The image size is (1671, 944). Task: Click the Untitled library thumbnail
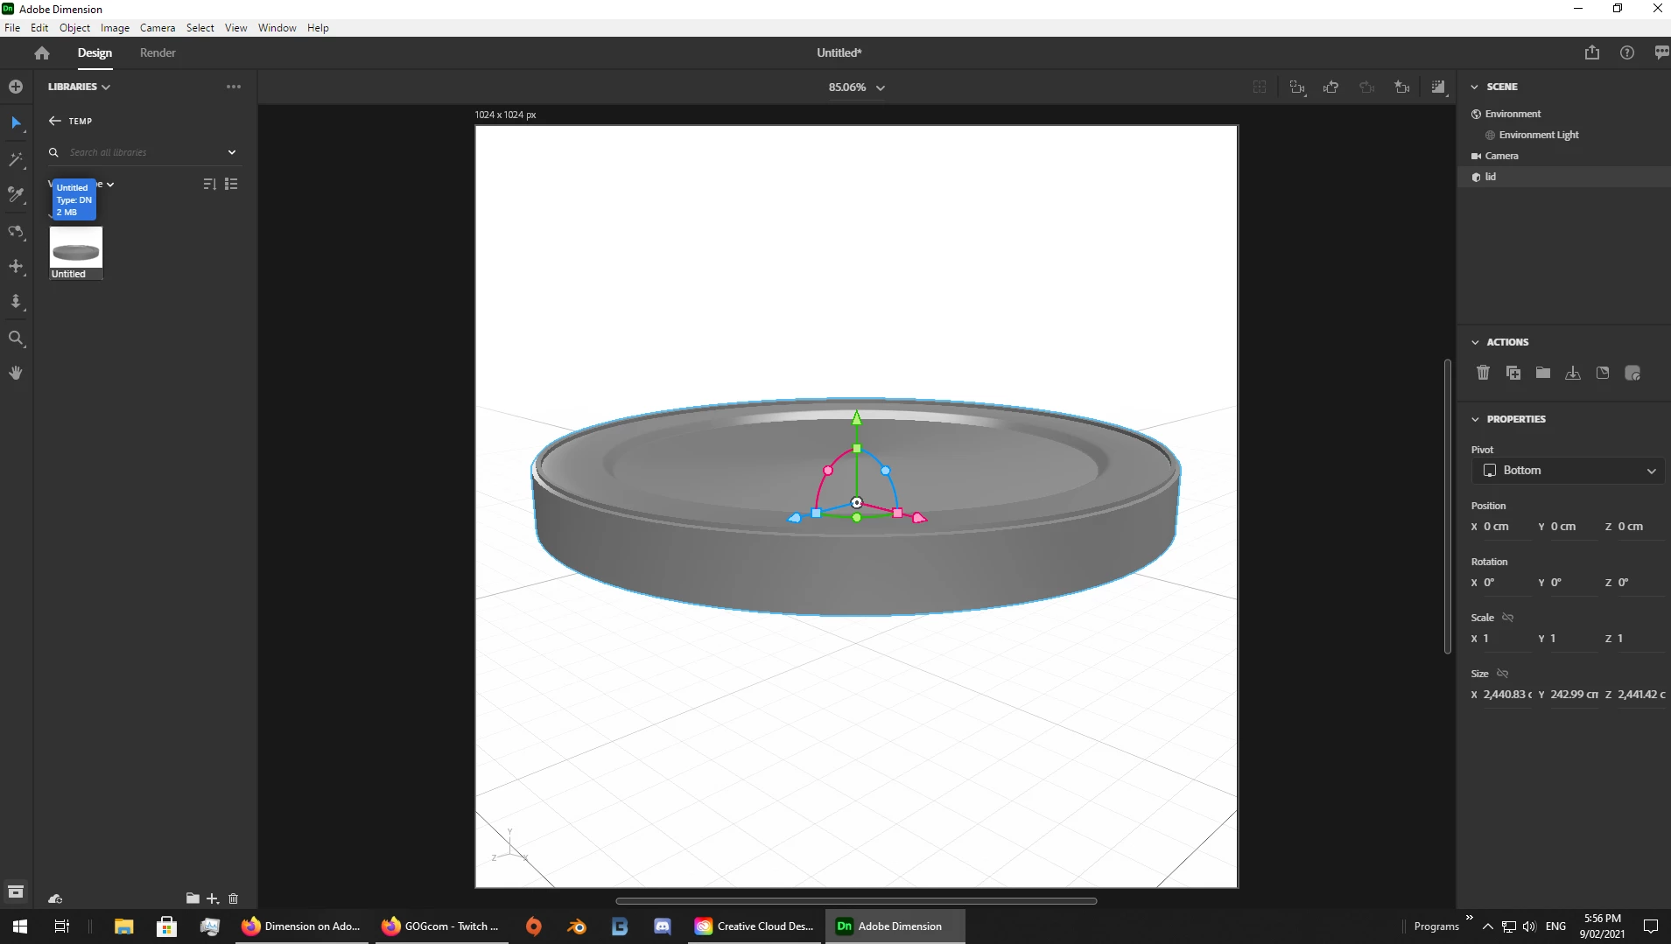pos(76,253)
